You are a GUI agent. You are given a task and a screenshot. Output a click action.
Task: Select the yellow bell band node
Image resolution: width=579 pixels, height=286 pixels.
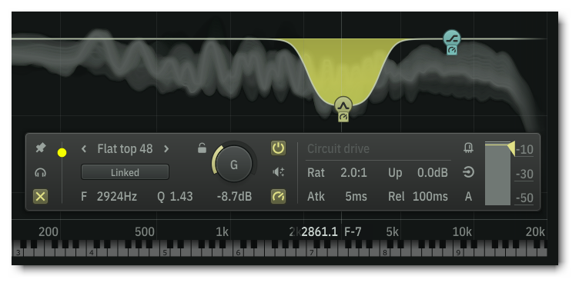343,105
